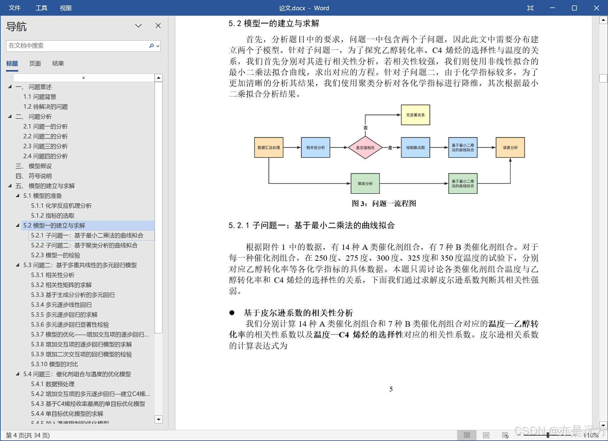Go to heading 2.4 问题四的分析
This screenshot has height=441, width=608.
pos(45,156)
